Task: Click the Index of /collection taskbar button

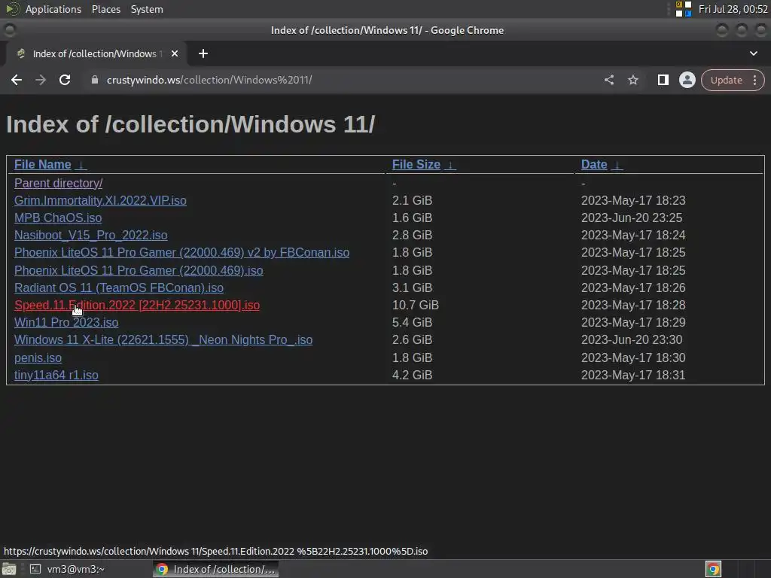Action: 215,569
